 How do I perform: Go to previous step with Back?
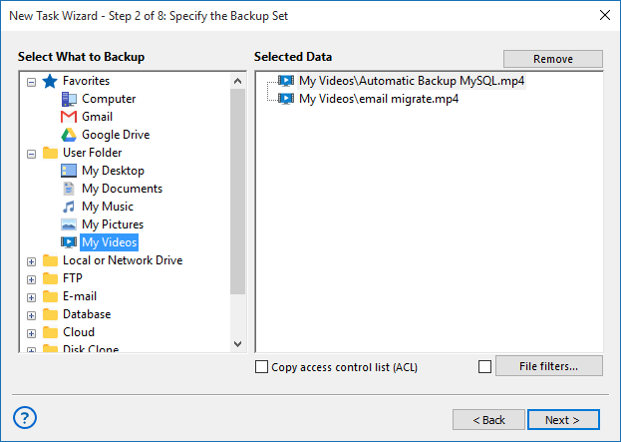[488, 420]
